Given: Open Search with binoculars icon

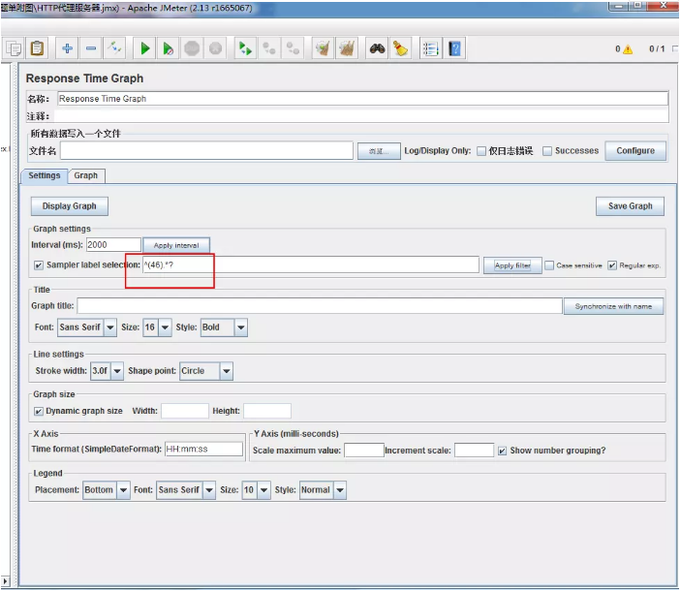Looking at the screenshot, I should (377, 48).
